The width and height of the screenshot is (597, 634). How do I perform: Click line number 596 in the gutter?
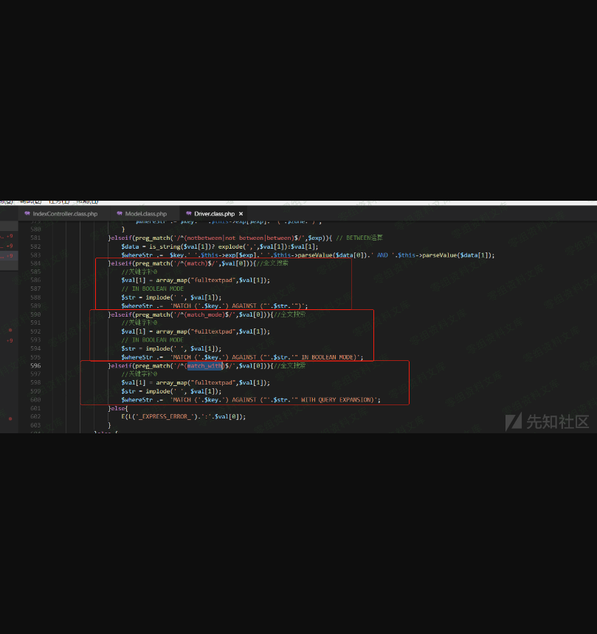click(35, 365)
